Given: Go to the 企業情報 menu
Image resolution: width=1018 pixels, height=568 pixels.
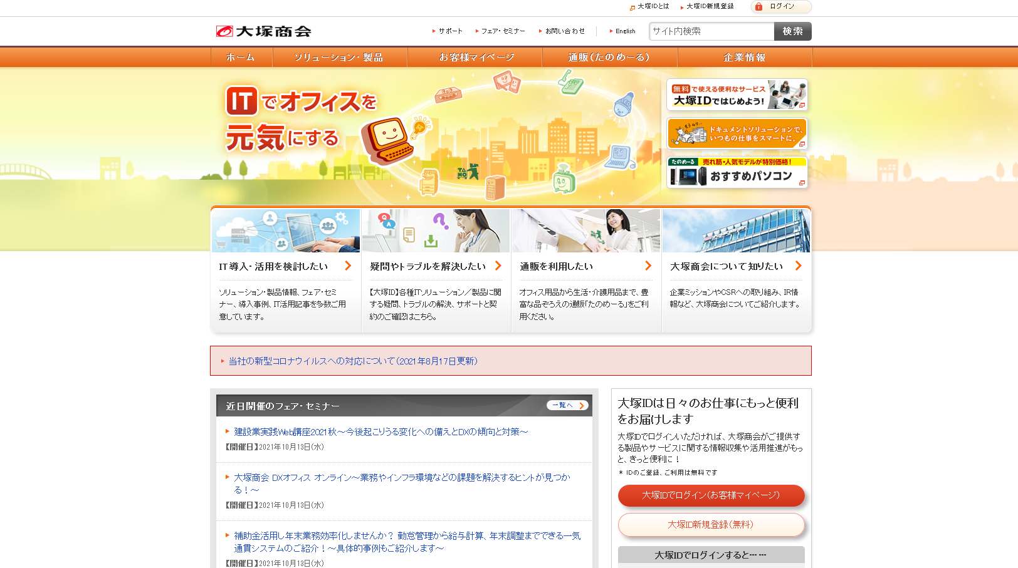Looking at the screenshot, I should (x=744, y=57).
